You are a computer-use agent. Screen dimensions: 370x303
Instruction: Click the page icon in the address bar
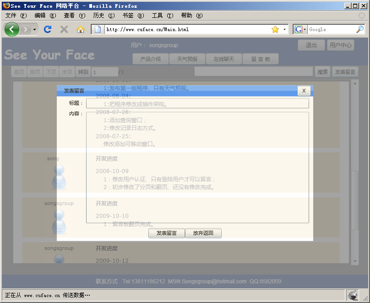point(98,29)
